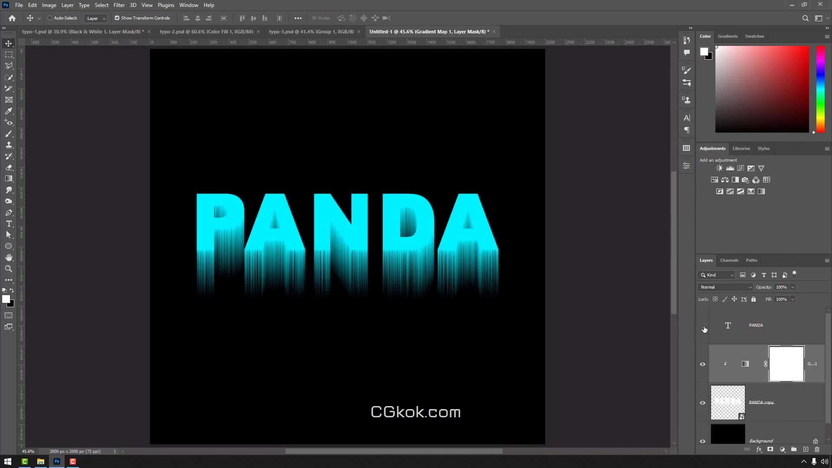Enable the Auto-Select checkbox
Screen dimensions: 832x468
pos(50,18)
